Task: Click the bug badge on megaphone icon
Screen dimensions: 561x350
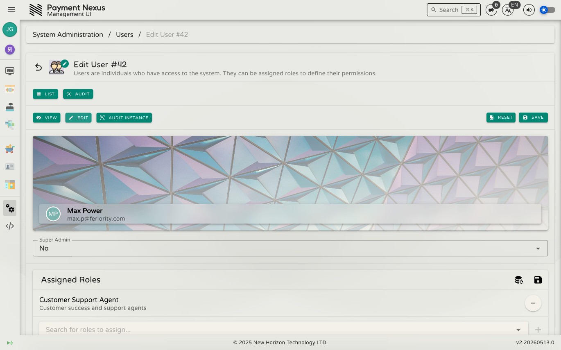Action: coord(496,5)
